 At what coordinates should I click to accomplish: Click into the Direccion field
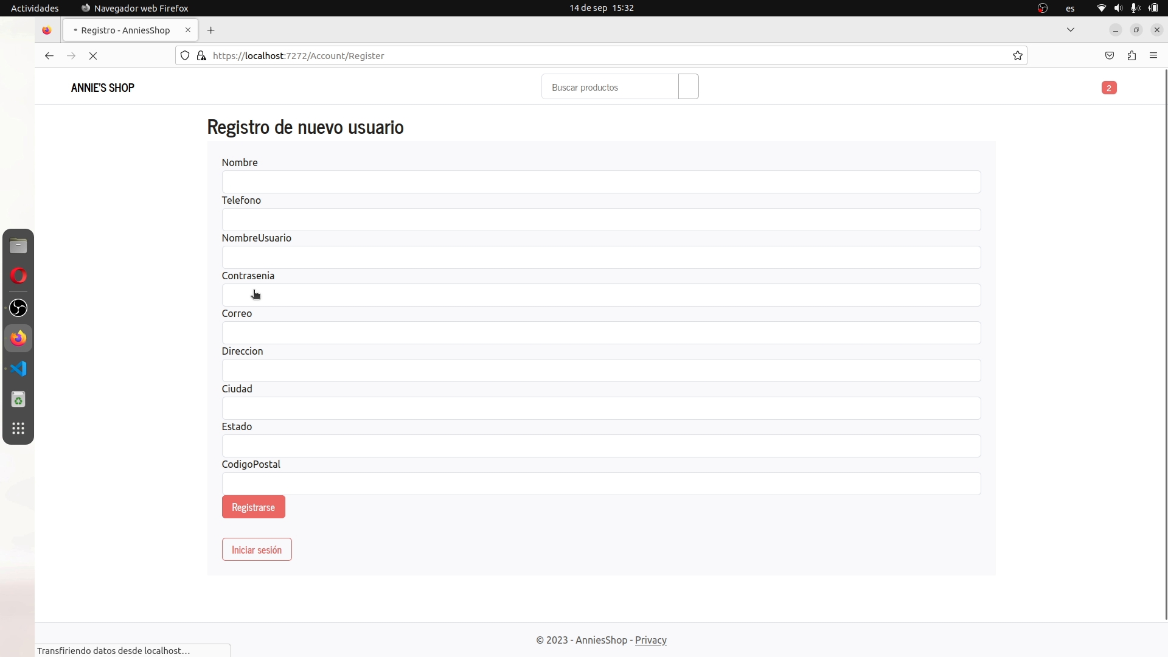click(601, 370)
